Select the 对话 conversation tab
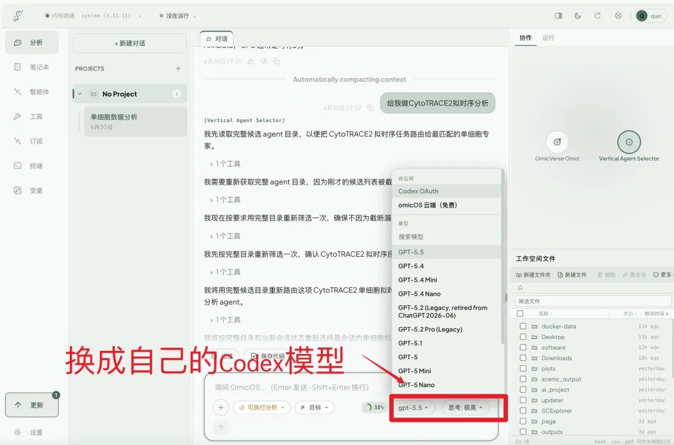 click(x=217, y=39)
